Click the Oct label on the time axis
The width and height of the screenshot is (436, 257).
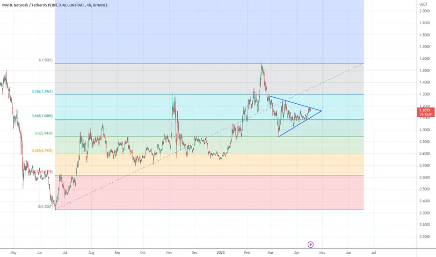pos(143,253)
